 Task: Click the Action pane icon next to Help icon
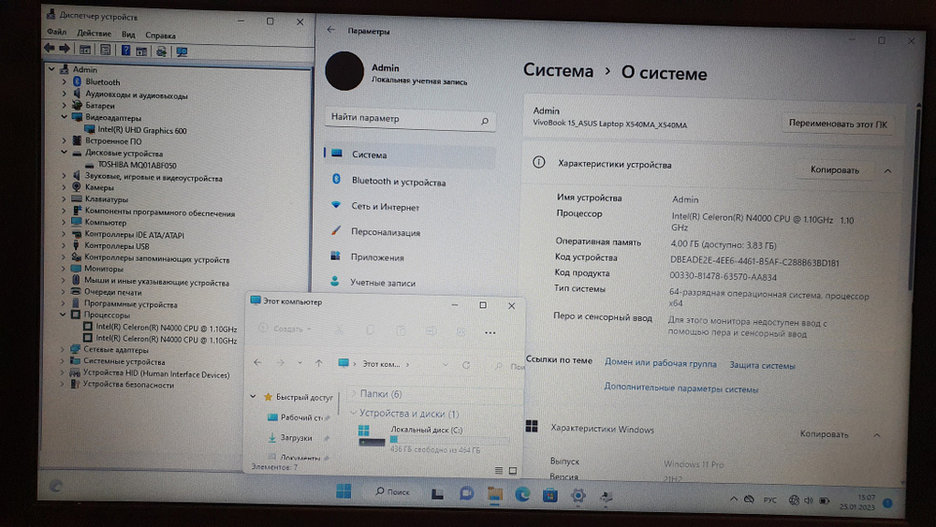tap(141, 51)
